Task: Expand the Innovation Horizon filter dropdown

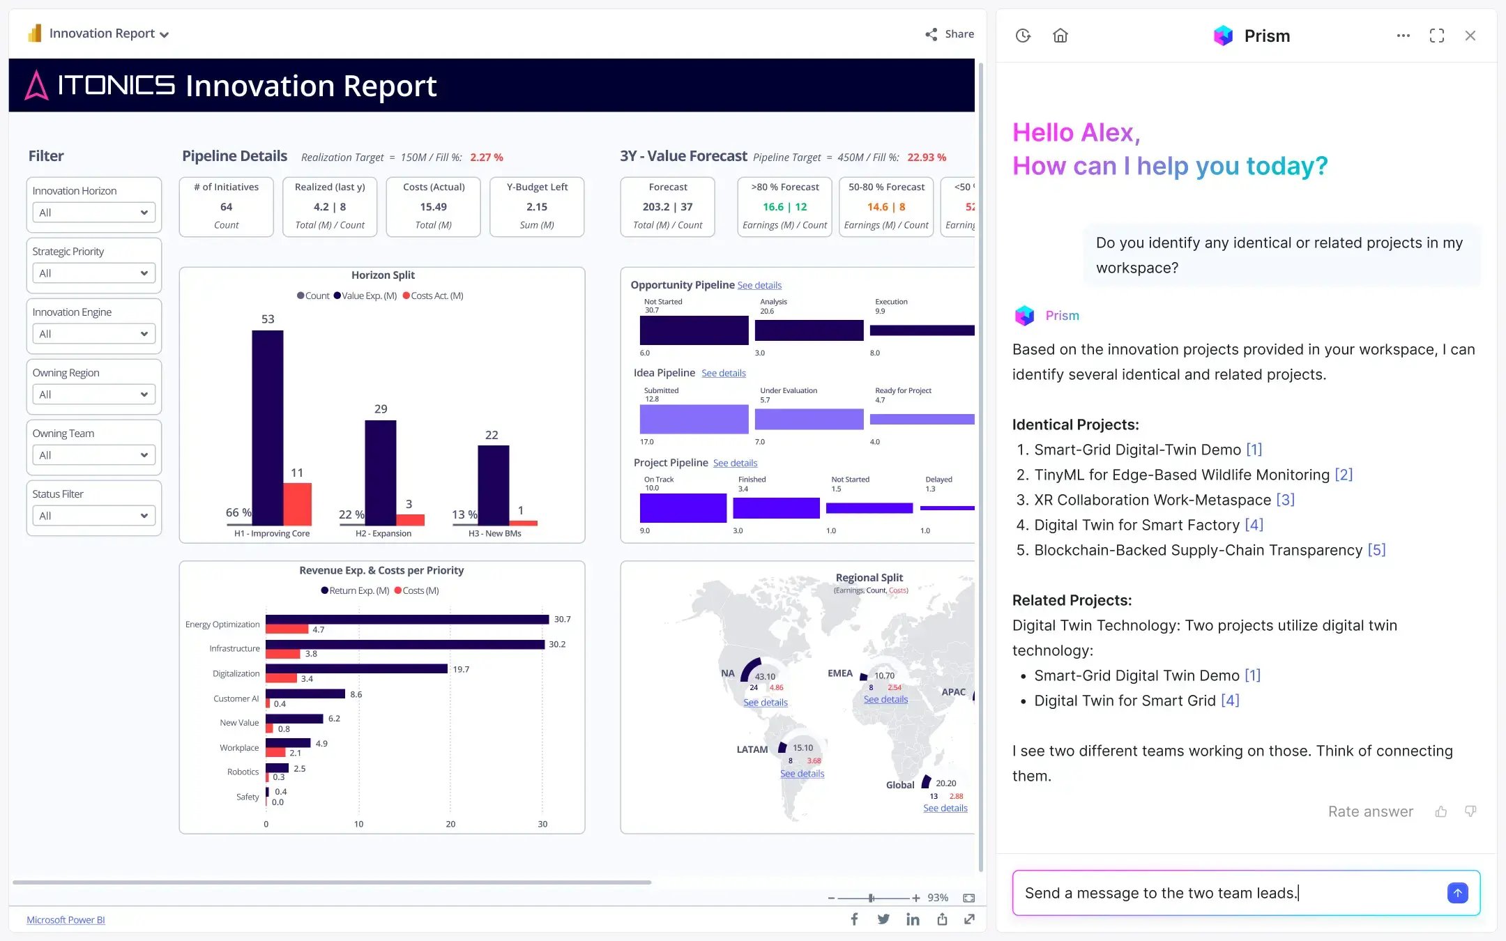Action: point(93,212)
